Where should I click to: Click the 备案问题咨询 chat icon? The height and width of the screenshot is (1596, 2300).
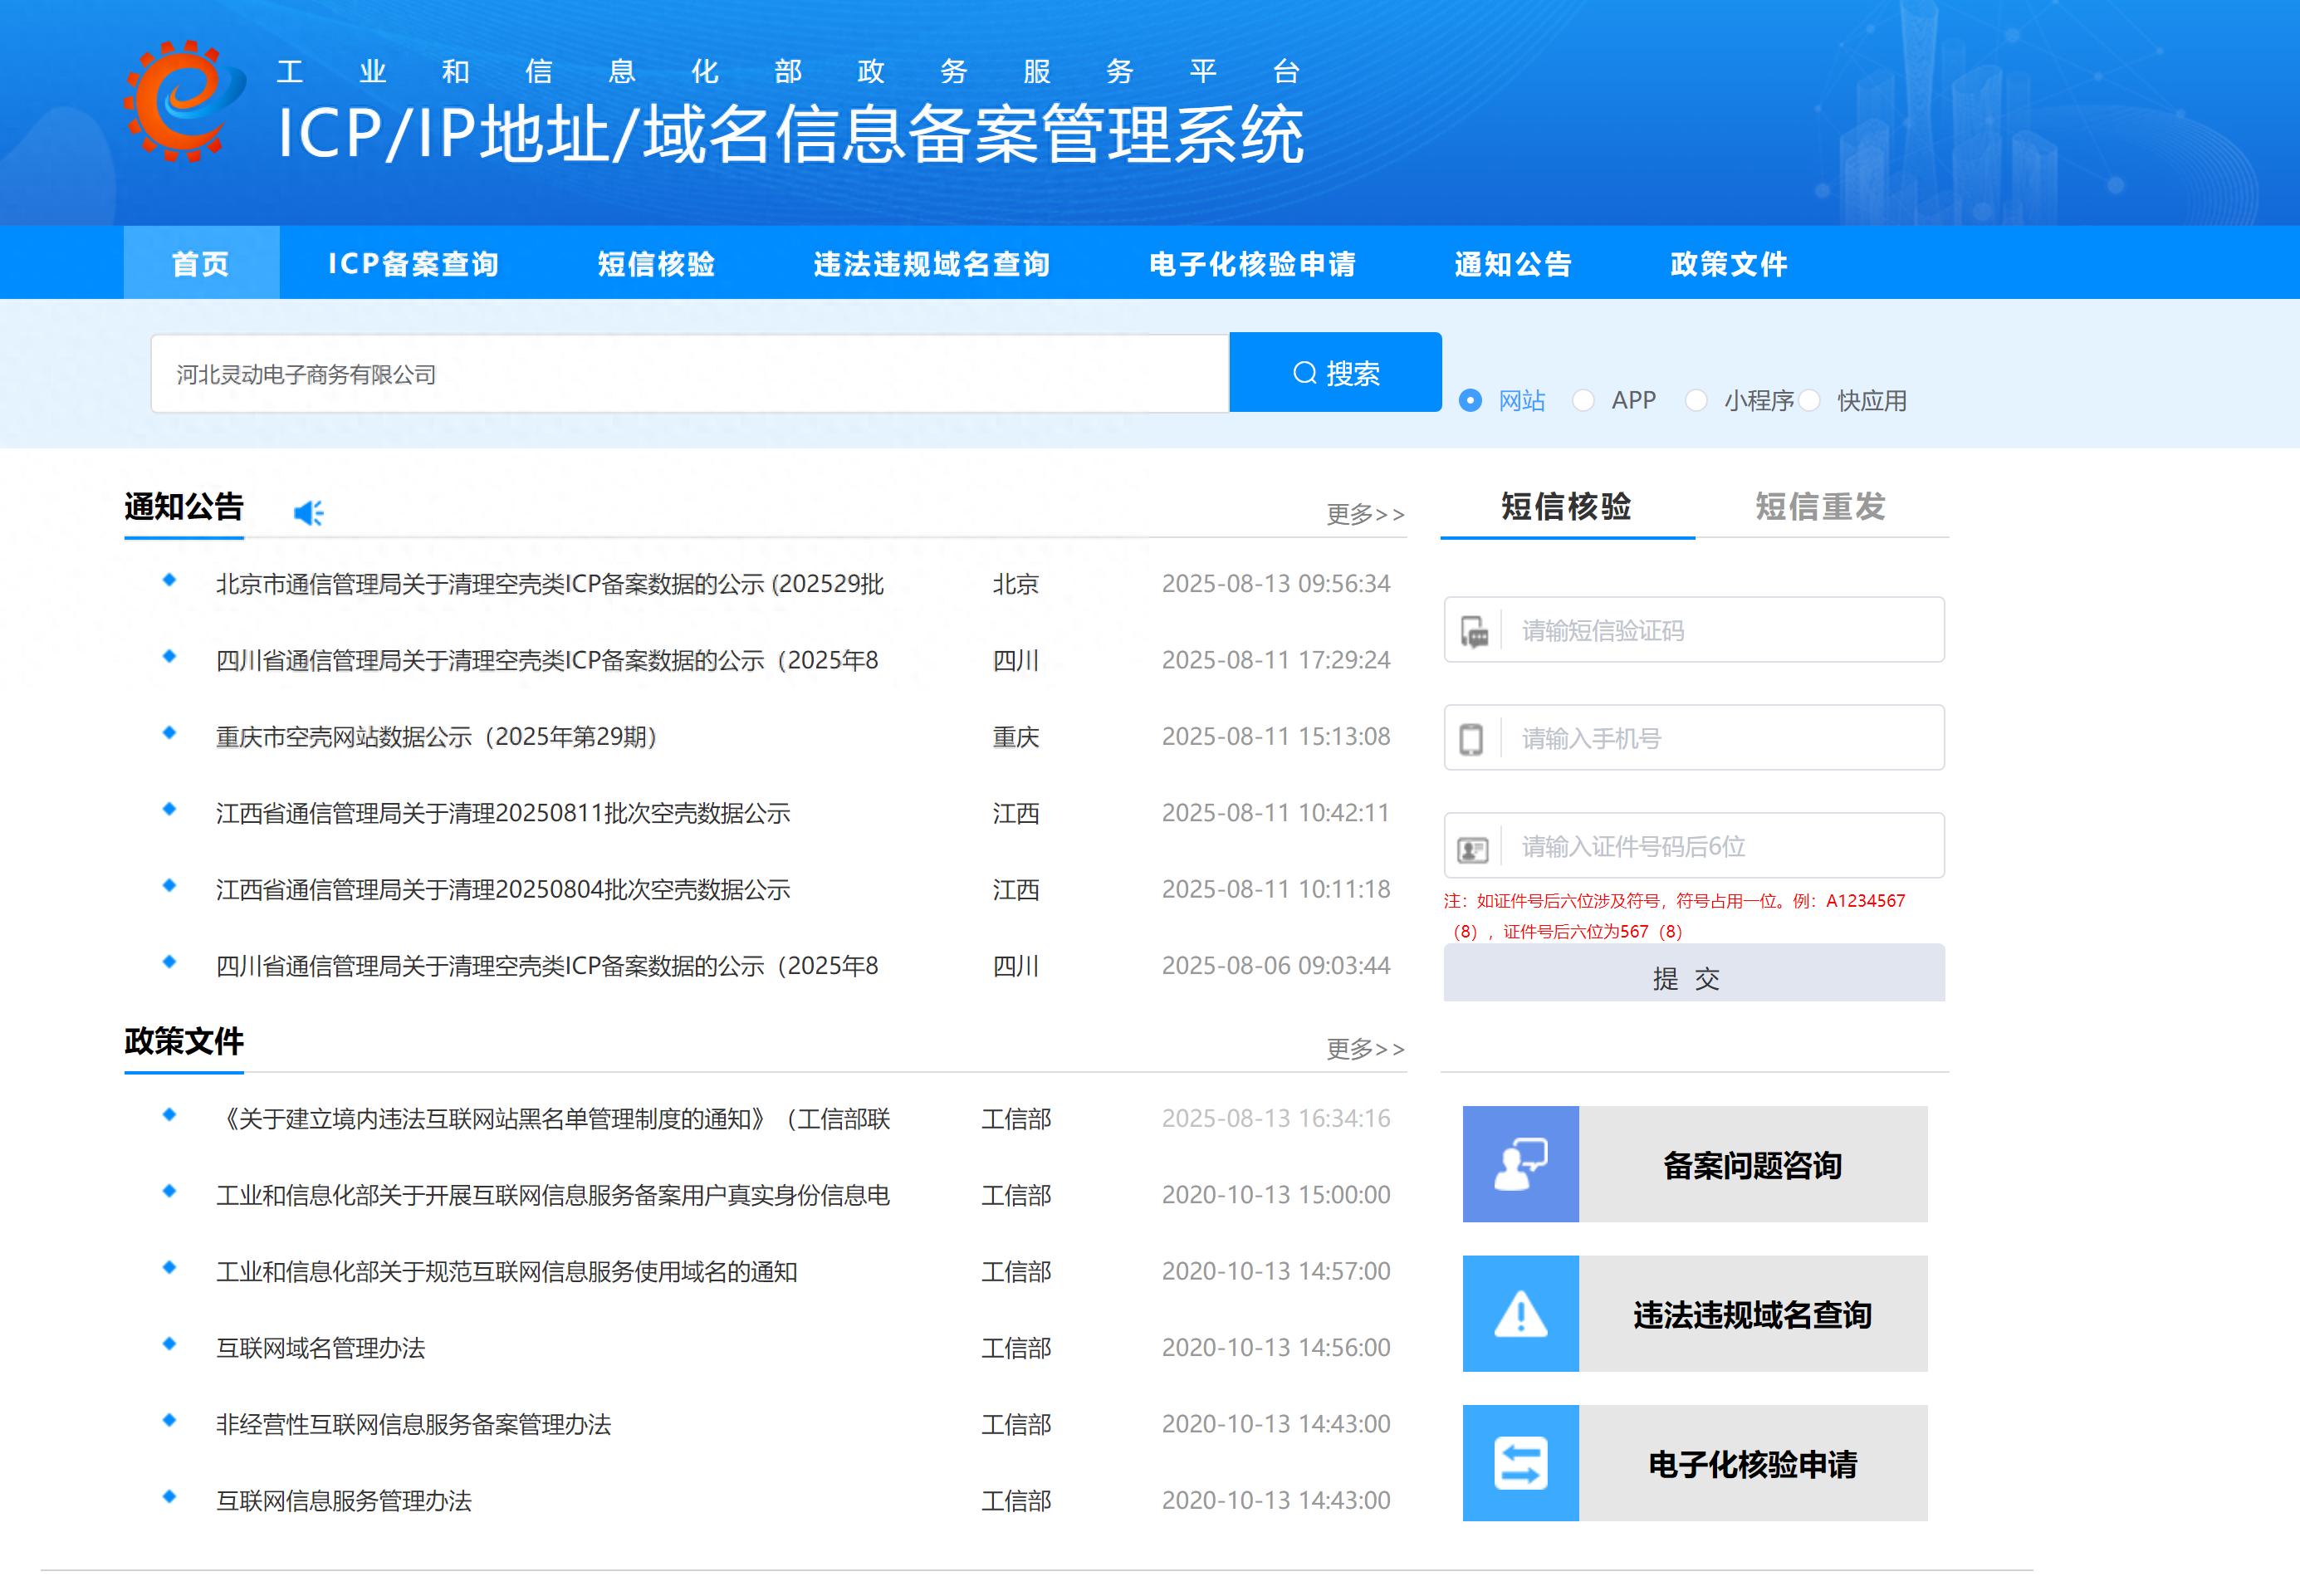(x=1520, y=1164)
